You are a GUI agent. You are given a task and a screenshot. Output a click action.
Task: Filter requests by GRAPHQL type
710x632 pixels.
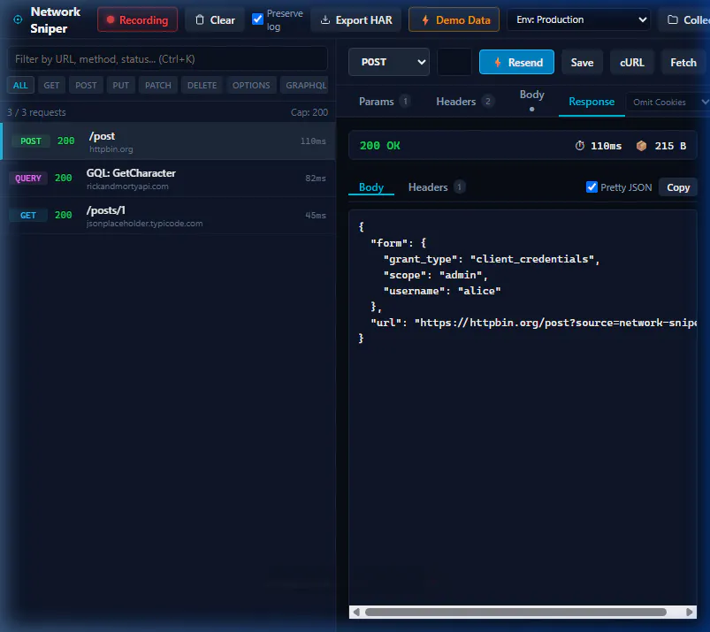click(x=306, y=85)
